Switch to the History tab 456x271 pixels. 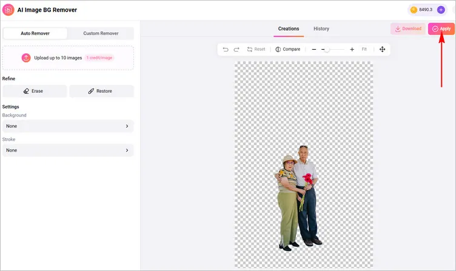pyautogui.click(x=321, y=28)
